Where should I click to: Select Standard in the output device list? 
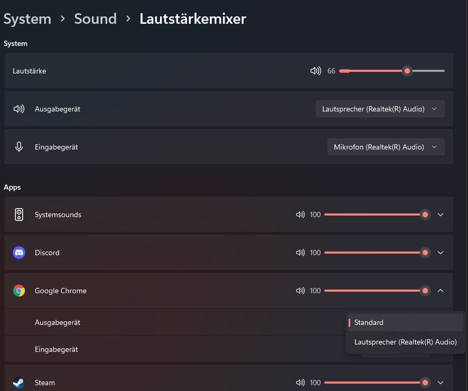pos(405,322)
